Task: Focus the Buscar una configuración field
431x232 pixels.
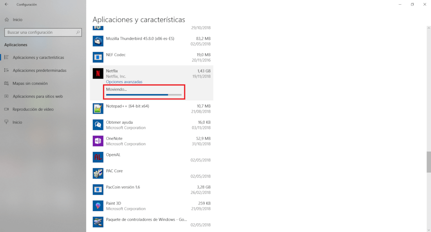Action: click(x=43, y=32)
